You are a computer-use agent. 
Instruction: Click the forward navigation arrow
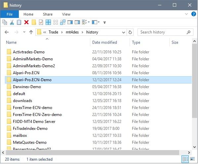(x=17, y=32)
